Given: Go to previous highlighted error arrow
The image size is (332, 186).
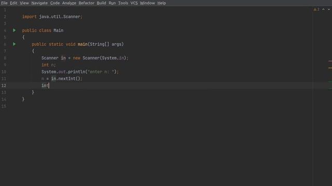Looking at the screenshot, I should click(323, 9).
